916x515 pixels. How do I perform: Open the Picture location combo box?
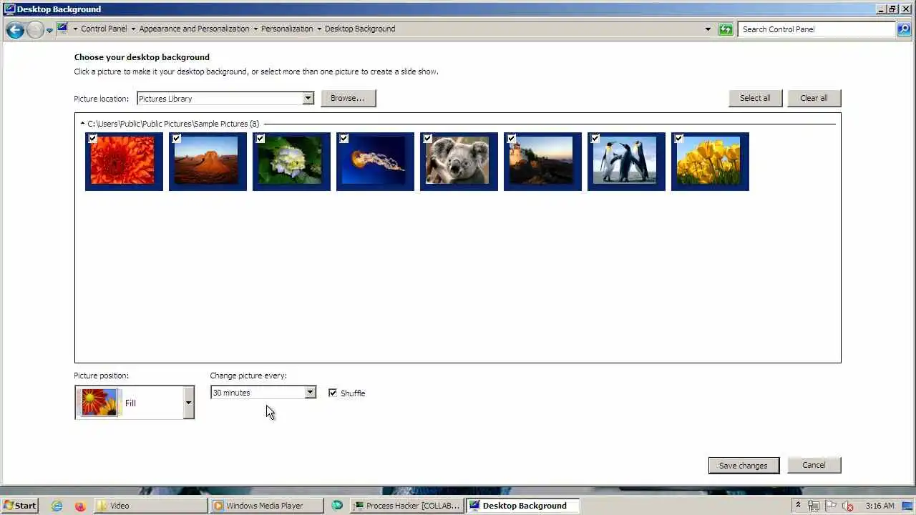[x=225, y=98]
